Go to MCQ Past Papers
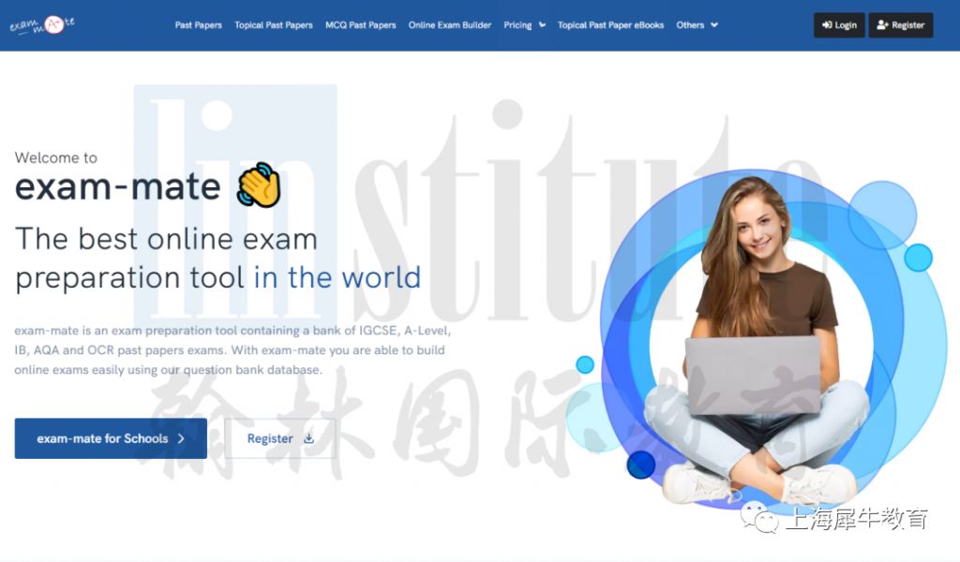Image resolution: width=960 pixels, height=562 pixels. pos(361,25)
